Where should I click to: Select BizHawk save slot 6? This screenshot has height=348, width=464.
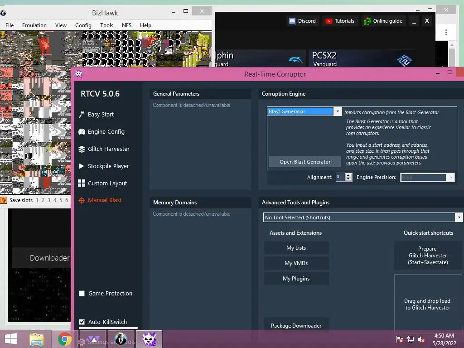pos(67,200)
